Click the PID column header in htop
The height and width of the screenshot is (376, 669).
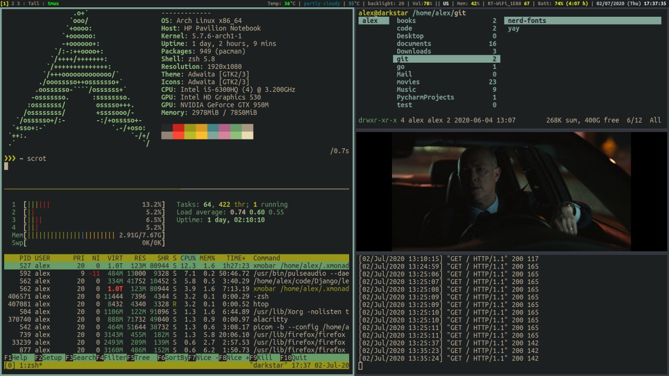pos(25,258)
